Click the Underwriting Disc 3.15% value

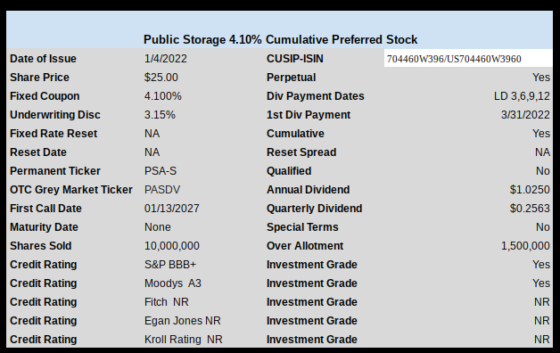[160, 115]
